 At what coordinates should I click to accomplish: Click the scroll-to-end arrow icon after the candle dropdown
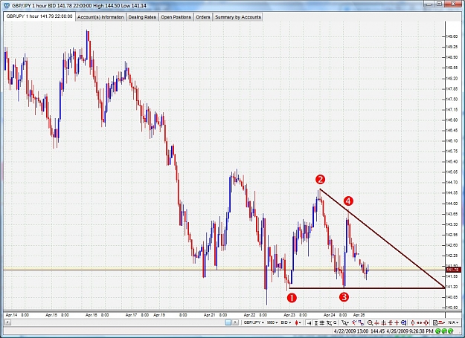(x=310, y=322)
